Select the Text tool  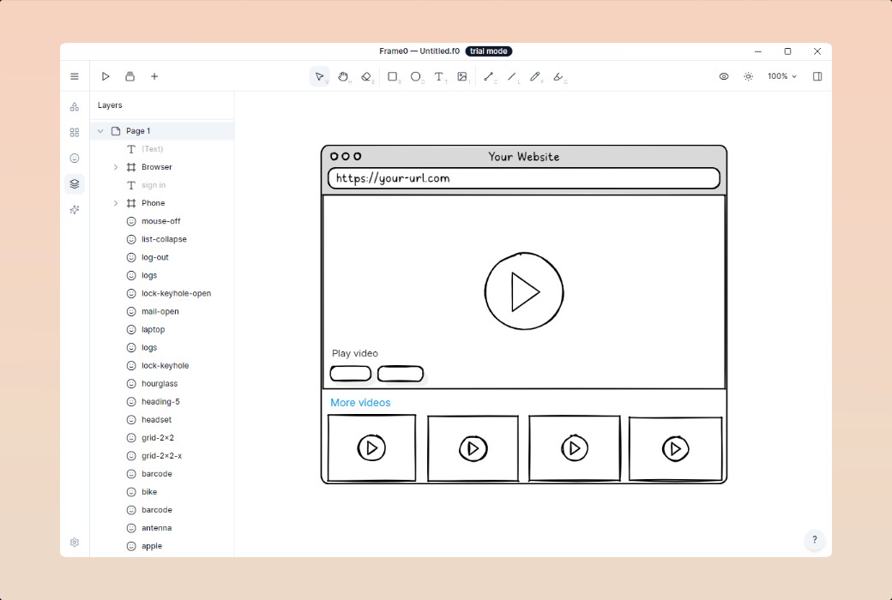point(439,76)
